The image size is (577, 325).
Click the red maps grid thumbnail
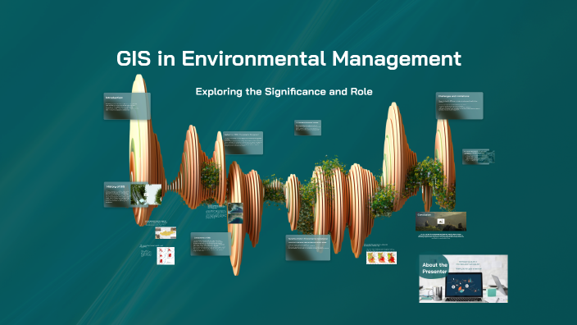[166, 256]
